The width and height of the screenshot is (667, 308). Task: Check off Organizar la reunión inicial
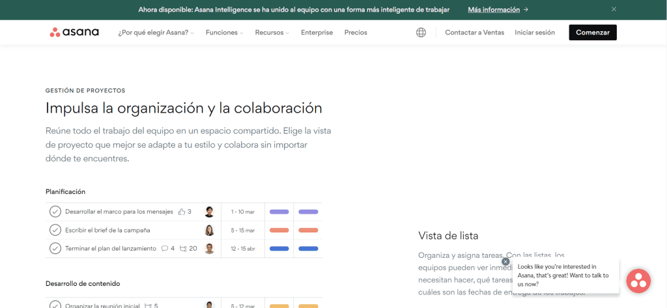pyautogui.click(x=55, y=305)
